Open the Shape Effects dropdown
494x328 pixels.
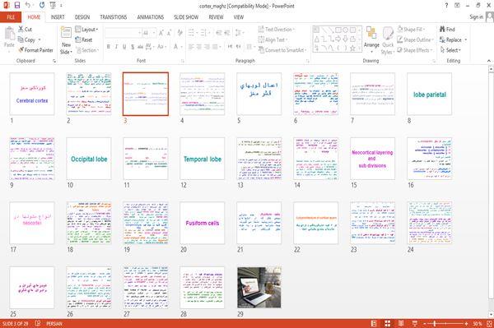(415, 50)
